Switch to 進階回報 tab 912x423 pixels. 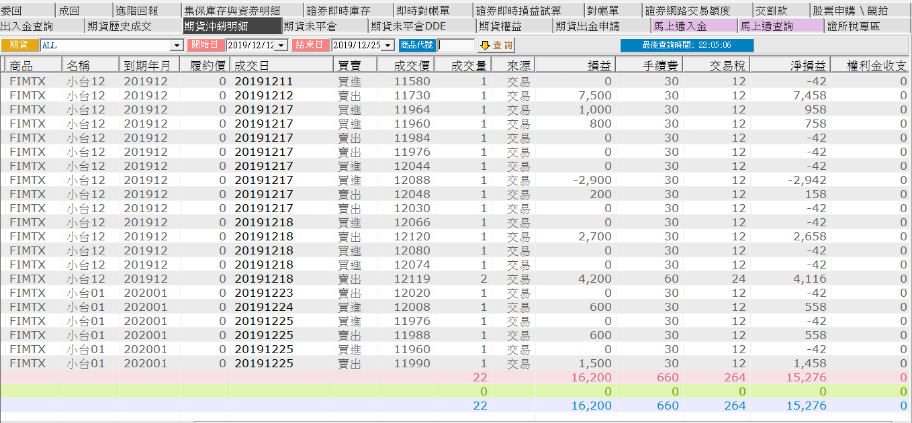146,11
